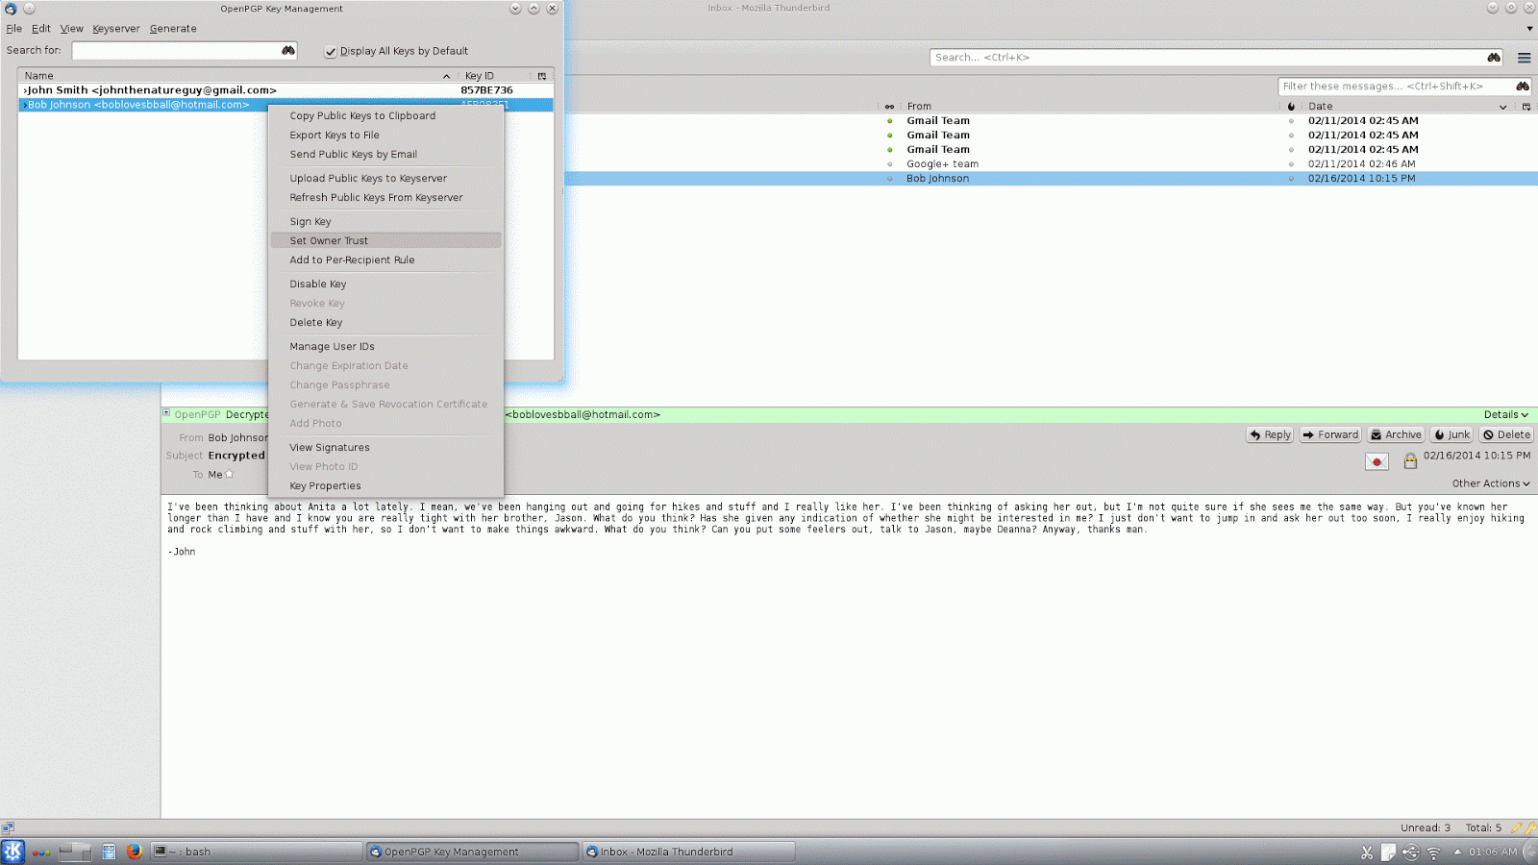Expand the OpenPGP status bar plus box

(x=166, y=413)
